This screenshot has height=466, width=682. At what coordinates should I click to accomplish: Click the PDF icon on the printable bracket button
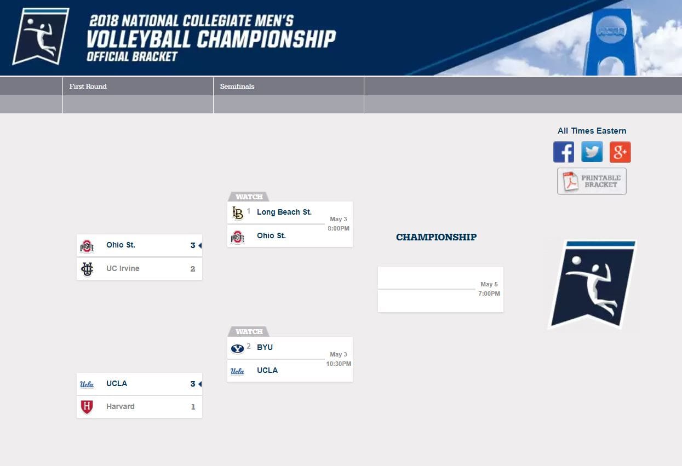tap(570, 181)
